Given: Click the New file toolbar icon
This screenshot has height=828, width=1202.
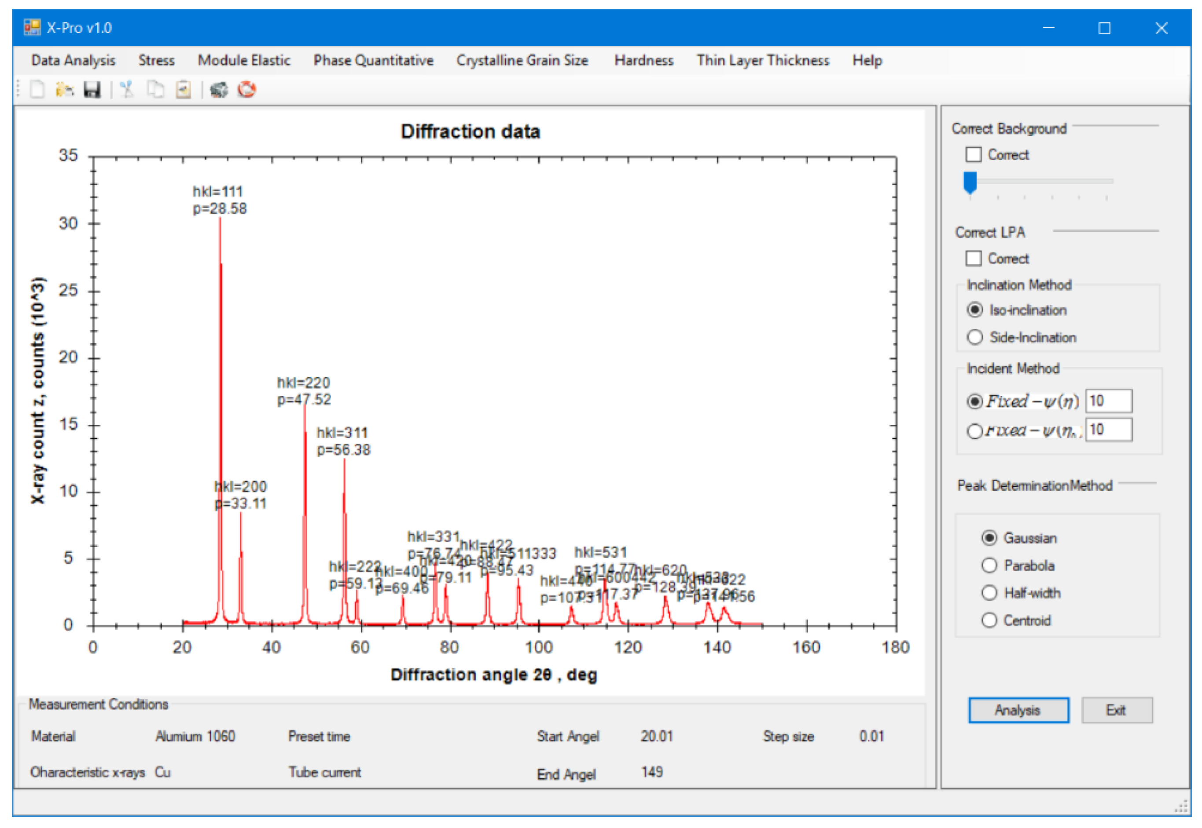Looking at the screenshot, I should pyautogui.click(x=37, y=90).
